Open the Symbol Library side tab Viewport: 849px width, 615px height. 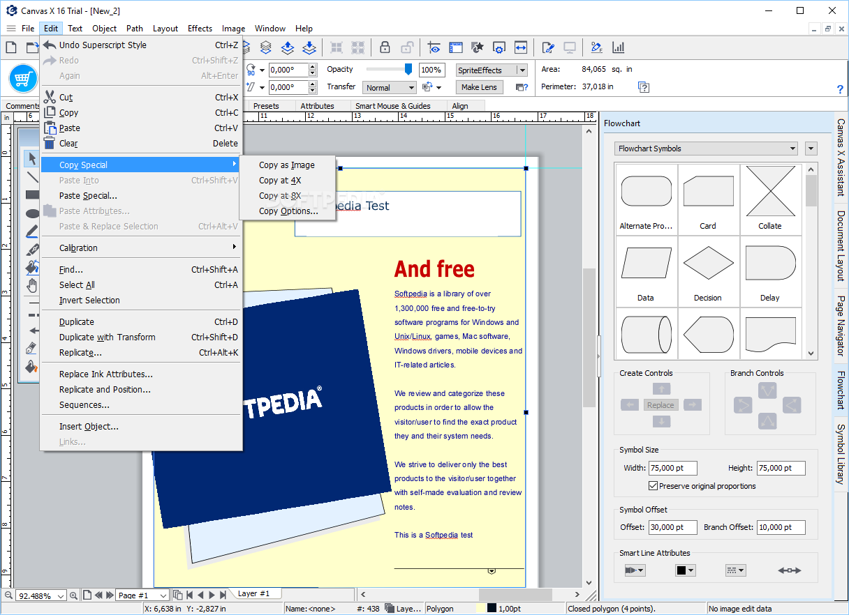[841, 454]
